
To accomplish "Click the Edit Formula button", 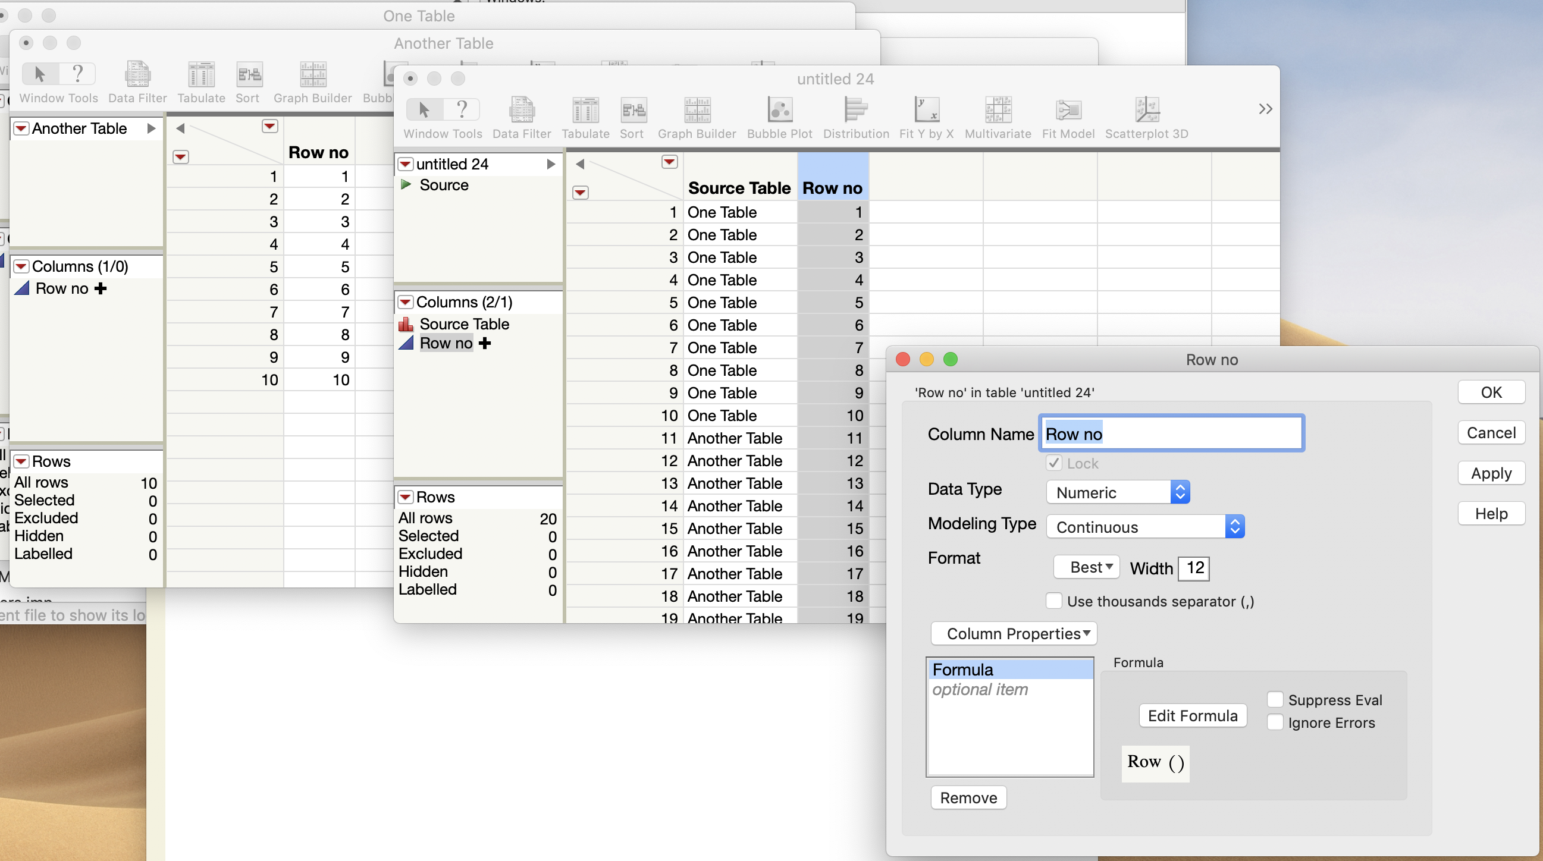I will point(1192,715).
